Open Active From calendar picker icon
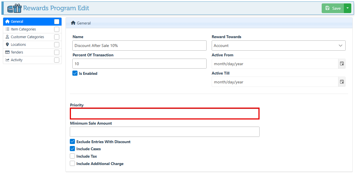The image size is (355, 173). tap(342, 64)
